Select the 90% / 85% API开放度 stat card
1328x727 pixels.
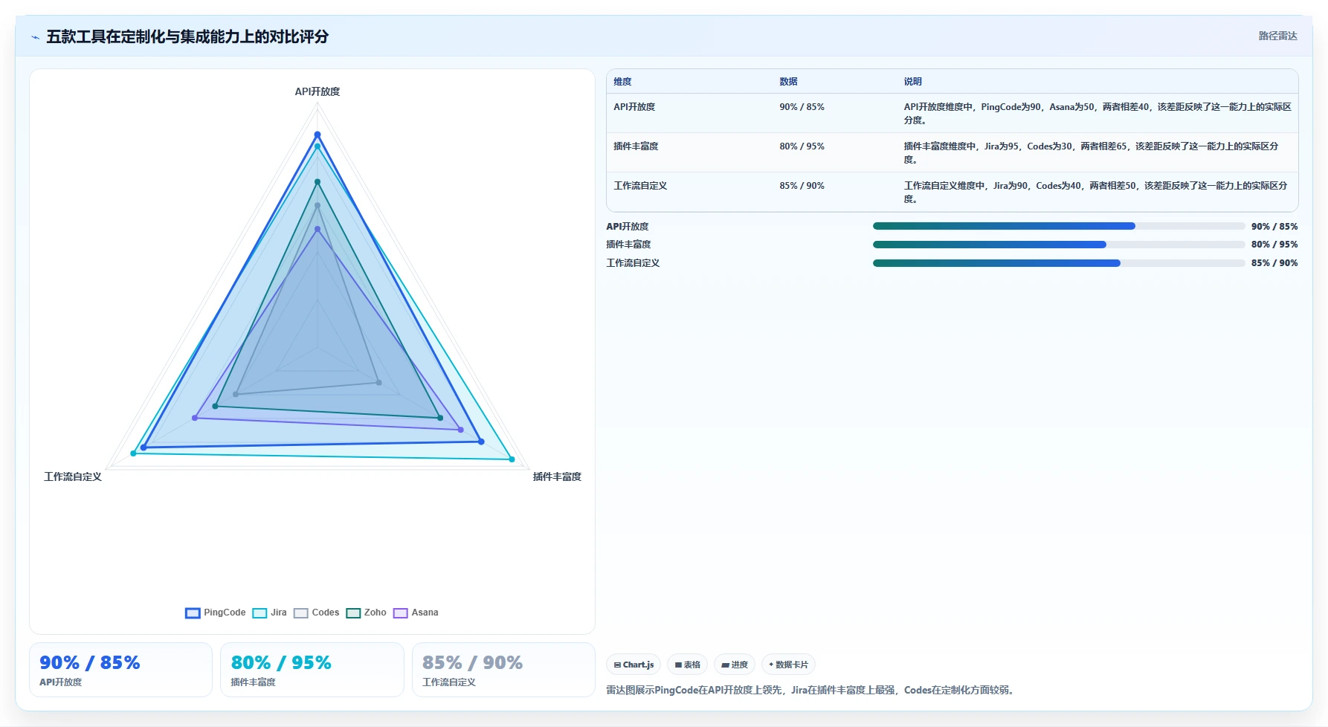click(120, 670)
